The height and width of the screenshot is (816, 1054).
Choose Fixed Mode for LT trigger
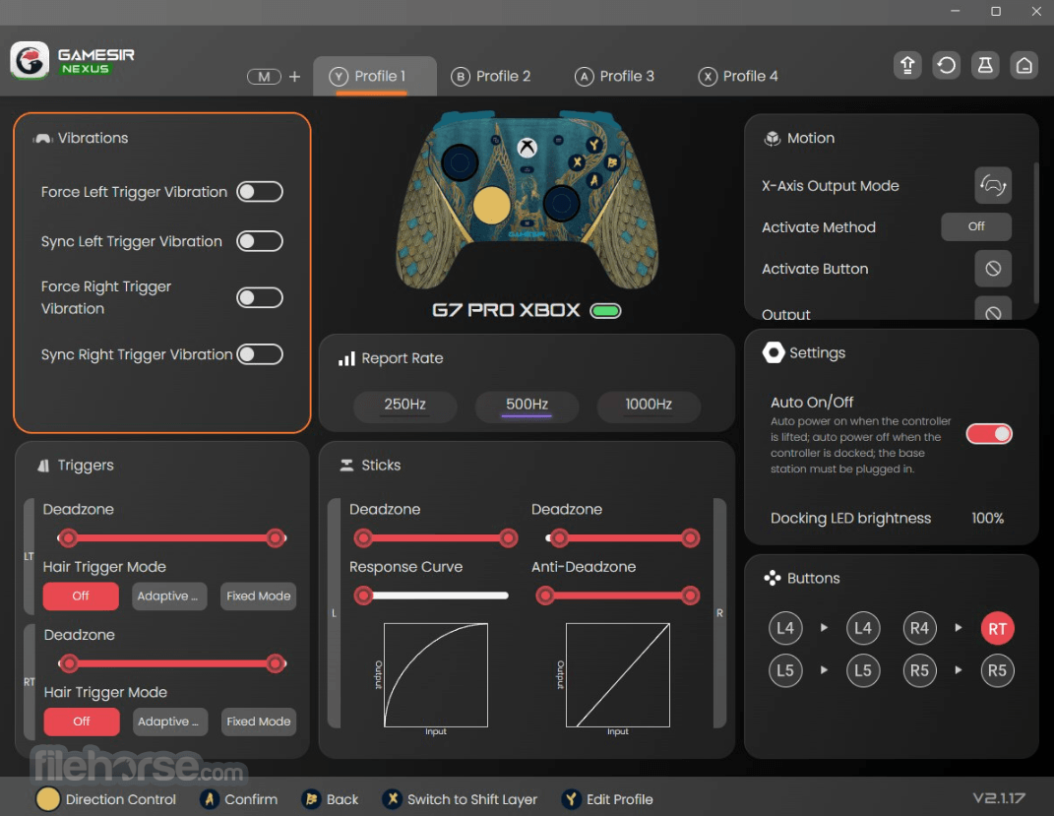(x=258, y=596)
